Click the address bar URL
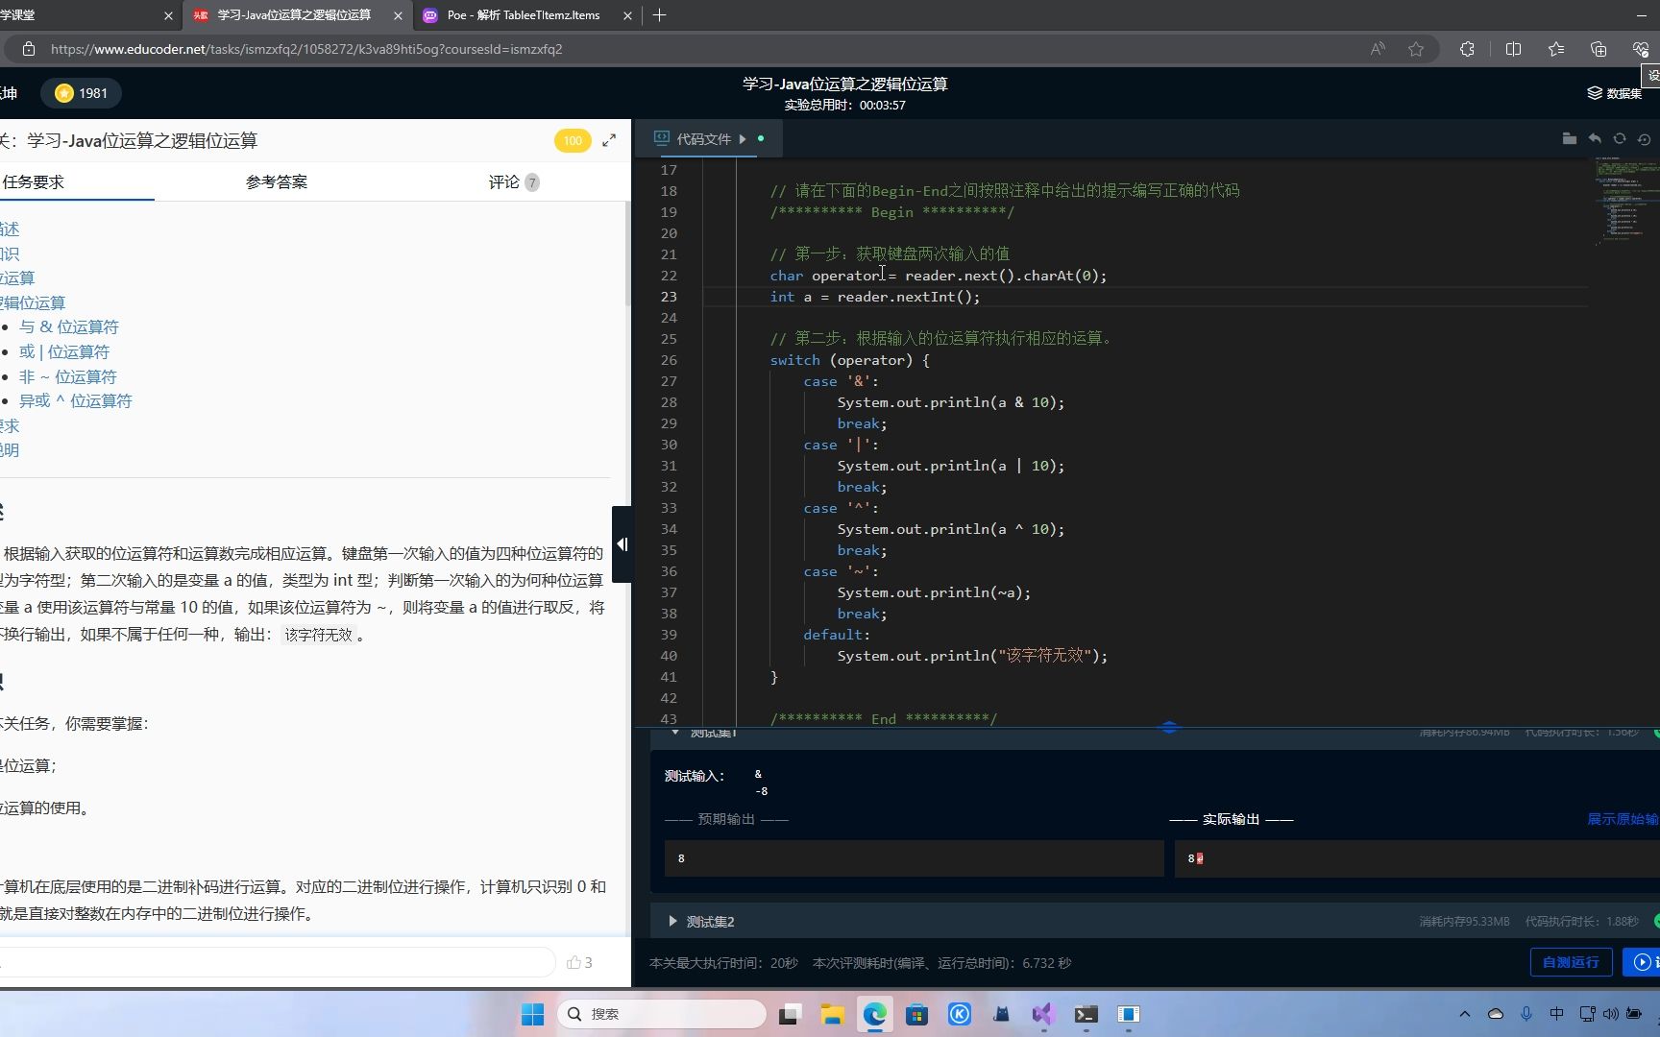 306,49
